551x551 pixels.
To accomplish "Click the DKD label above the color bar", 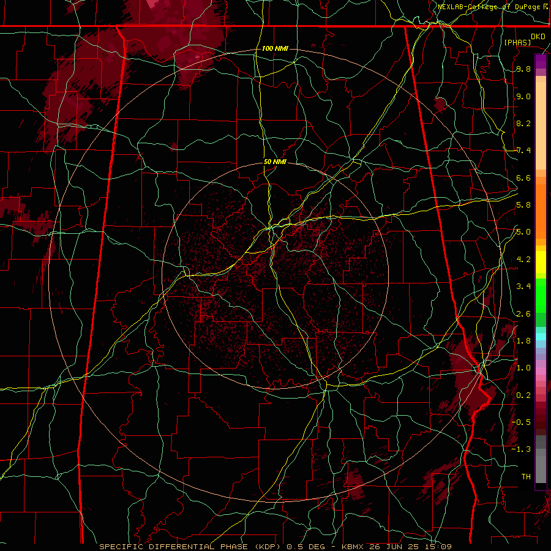I will click(x=538, y=37).
